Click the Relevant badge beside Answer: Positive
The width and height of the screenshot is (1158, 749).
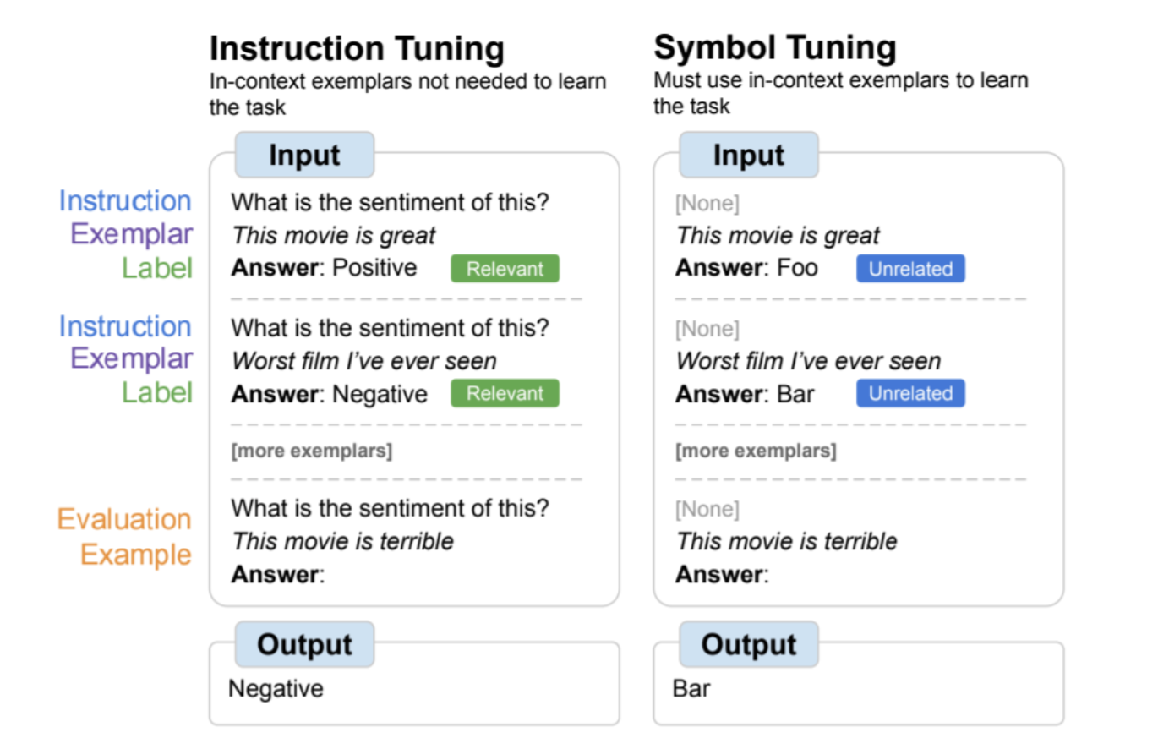tap(505, 269)
